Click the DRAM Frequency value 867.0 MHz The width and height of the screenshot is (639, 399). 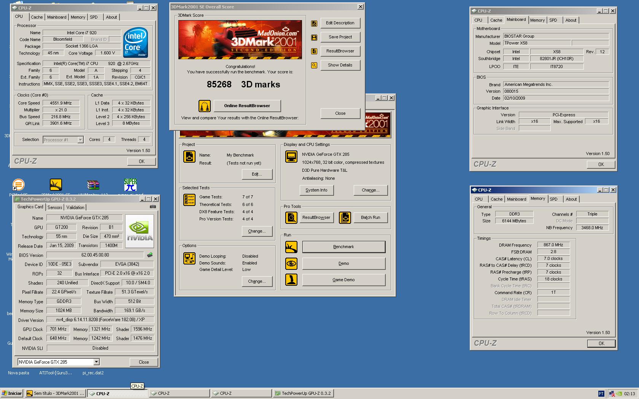553,245
